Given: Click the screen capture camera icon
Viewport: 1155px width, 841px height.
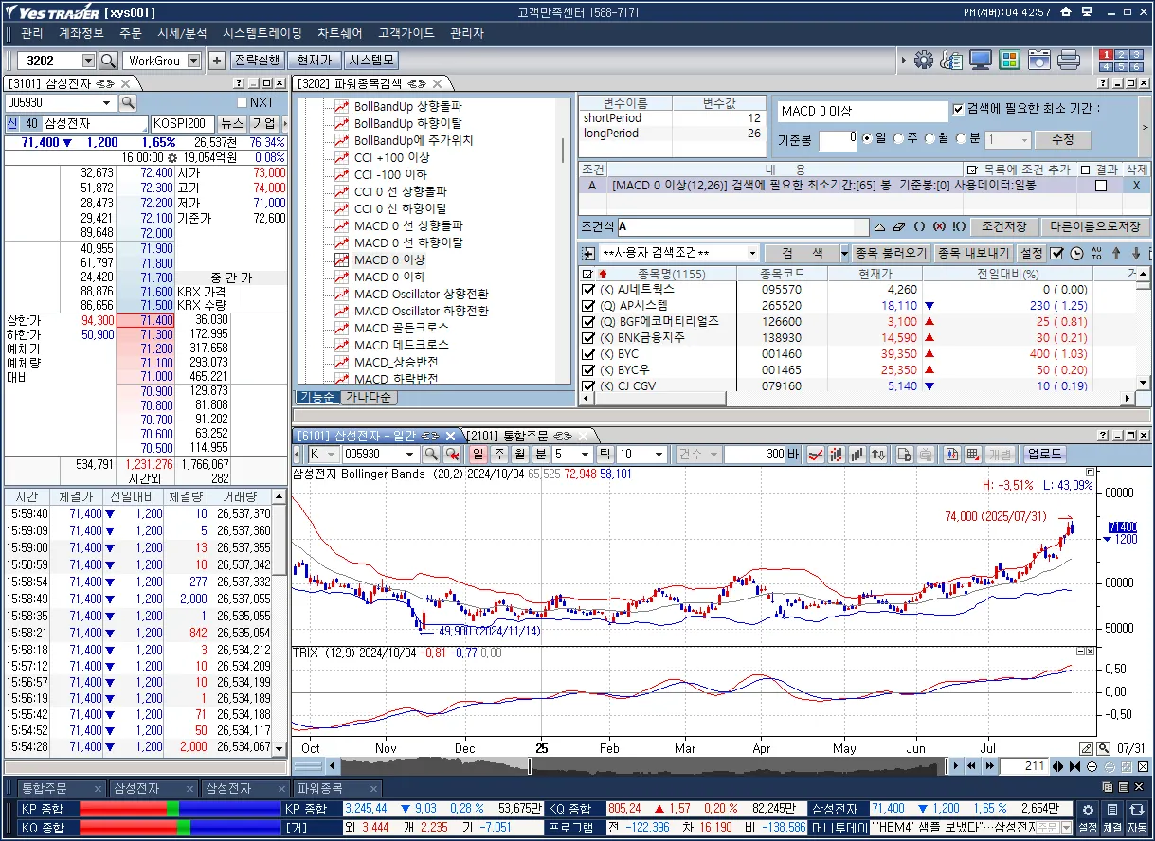Looking at the screenshot, I should (x=1039, y=61).
